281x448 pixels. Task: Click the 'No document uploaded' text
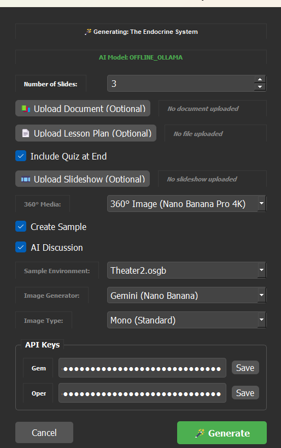[x=203, y=109]
